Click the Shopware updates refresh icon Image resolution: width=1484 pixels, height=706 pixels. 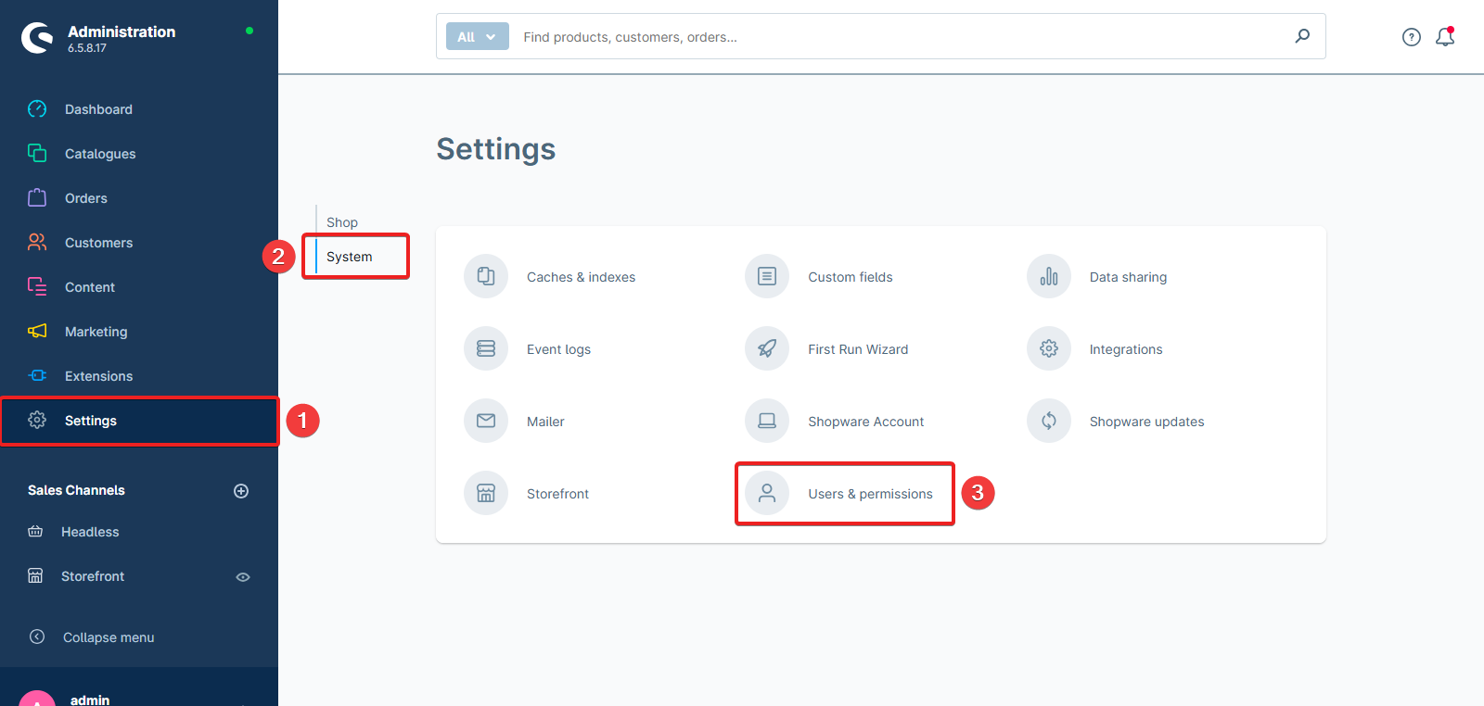(x=1048, y=421)
